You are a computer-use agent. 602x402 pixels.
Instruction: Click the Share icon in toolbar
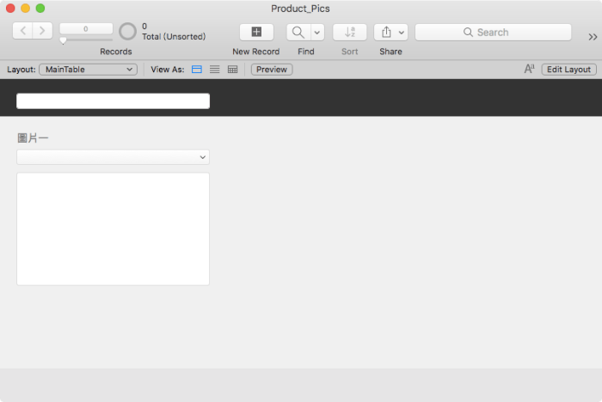[386, 32]
